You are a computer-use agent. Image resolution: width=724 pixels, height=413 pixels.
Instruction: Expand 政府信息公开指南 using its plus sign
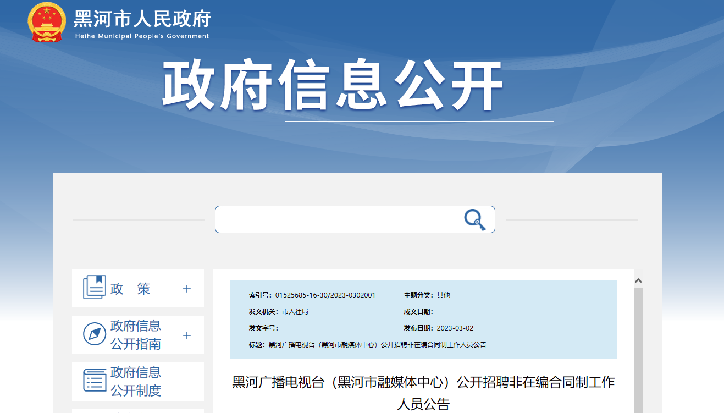187,335
